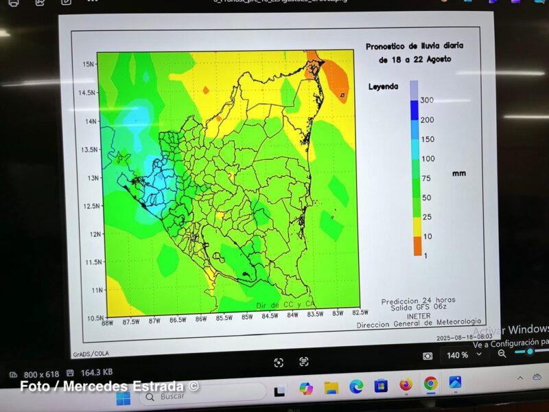549x412 pixels.
Task: Launch Firefox from the taskbar
Action: (406, 385)
